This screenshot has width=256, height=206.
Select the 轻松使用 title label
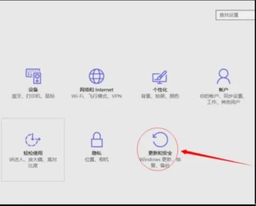[x=33, y=153]
